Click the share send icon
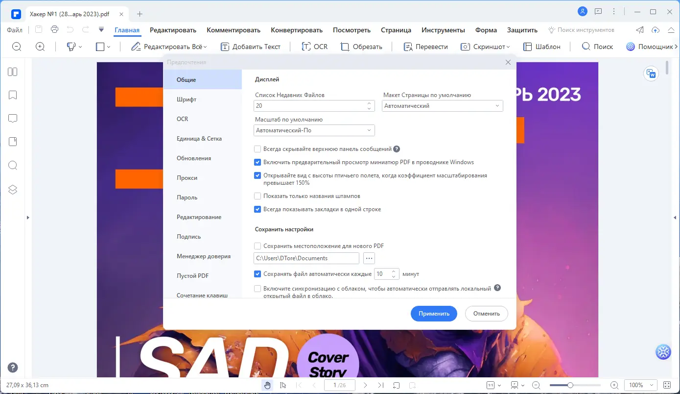 640,30
